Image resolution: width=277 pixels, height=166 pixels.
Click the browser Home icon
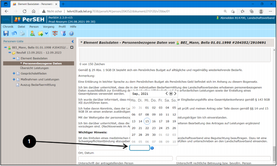tap(34, 11)
